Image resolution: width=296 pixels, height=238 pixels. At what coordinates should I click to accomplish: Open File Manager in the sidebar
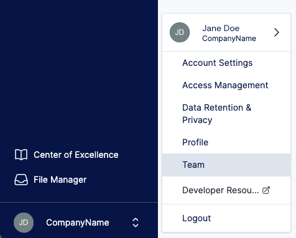(x=50, y=180)
